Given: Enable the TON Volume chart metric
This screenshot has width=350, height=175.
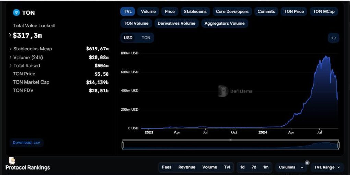Looking at the screenshot, I should pos(136,23).
